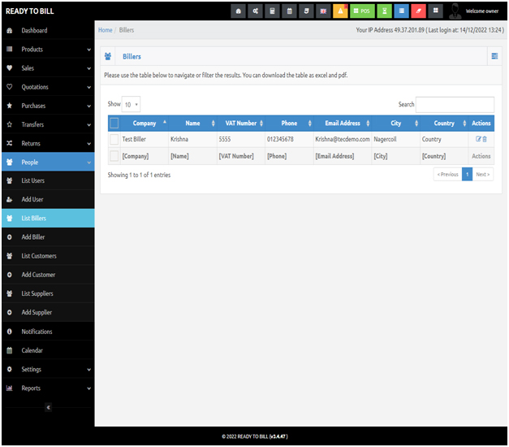Click the [Company] filter field

145,156
